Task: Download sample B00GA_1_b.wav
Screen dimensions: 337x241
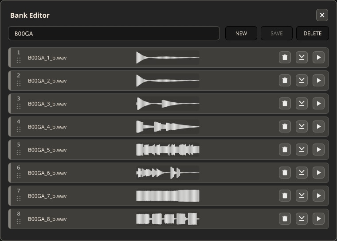Action: [x=302, y=57]
